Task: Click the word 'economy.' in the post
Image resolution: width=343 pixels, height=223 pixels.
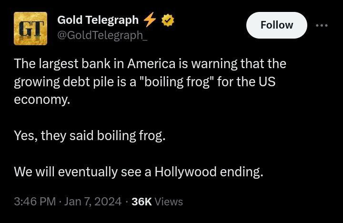Action: [42, 100]
